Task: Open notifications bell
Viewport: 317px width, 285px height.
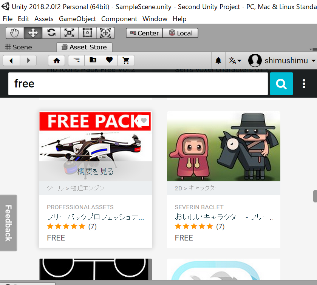Action: [218, 60]
